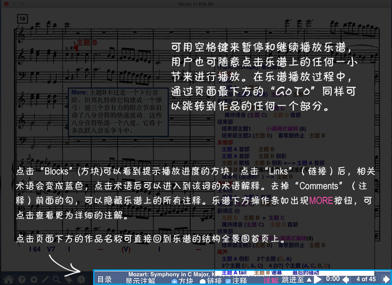Click the 'I 64' harmony marking below the score
The height and width of the screenshot is (285, 392).
pyautogui.click(x=35, y=249)
